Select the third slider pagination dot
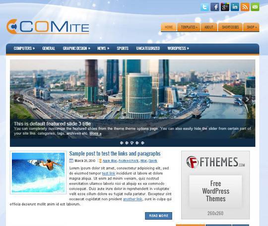Viewport: 268px width, 226px height. click(132, 143)
